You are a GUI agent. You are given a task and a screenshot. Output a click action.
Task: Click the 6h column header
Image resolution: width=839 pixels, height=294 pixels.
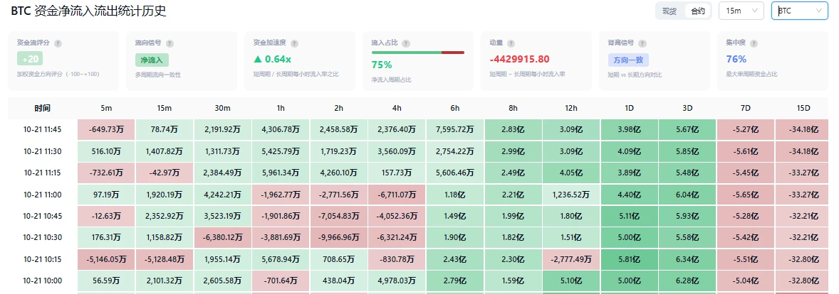tap(455, 109)
